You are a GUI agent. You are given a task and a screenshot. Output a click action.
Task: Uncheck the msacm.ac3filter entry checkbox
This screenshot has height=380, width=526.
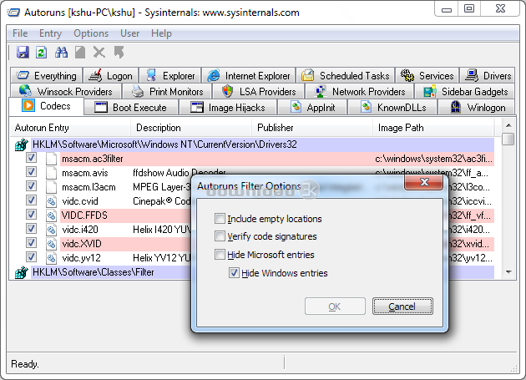pos(31,158)
